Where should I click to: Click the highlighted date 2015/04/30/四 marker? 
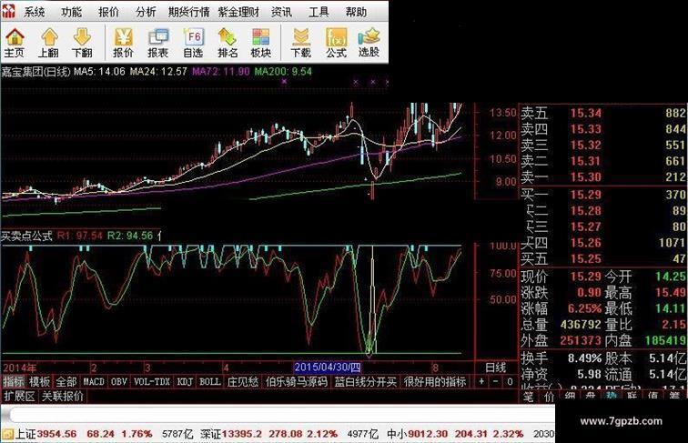pyautogui.click(x=328, y=367)
